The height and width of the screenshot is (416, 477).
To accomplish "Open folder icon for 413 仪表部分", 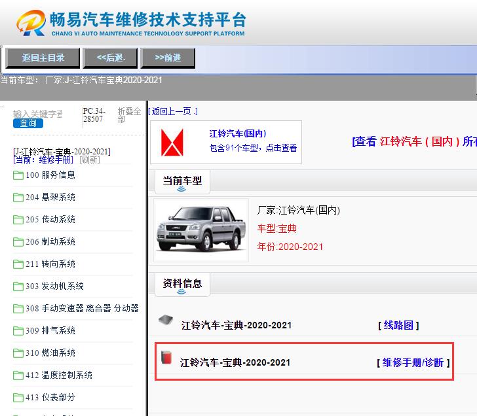I will (x=18, y=398).
